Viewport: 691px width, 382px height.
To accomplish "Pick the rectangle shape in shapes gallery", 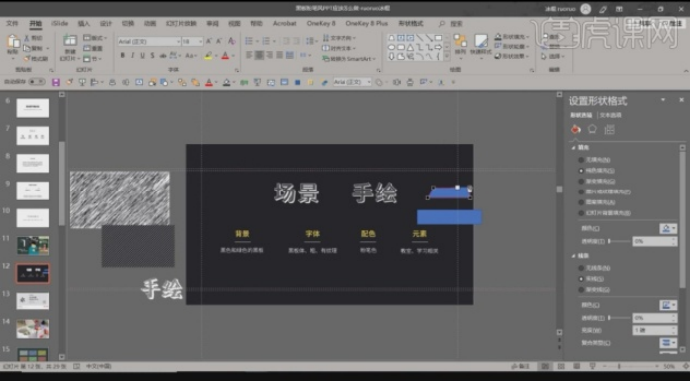I will 438,38.
